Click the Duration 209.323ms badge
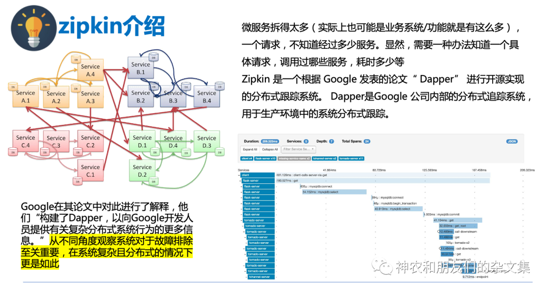This screenshot has width=548, height=291. pyautogui.click(x=270, y=141)
